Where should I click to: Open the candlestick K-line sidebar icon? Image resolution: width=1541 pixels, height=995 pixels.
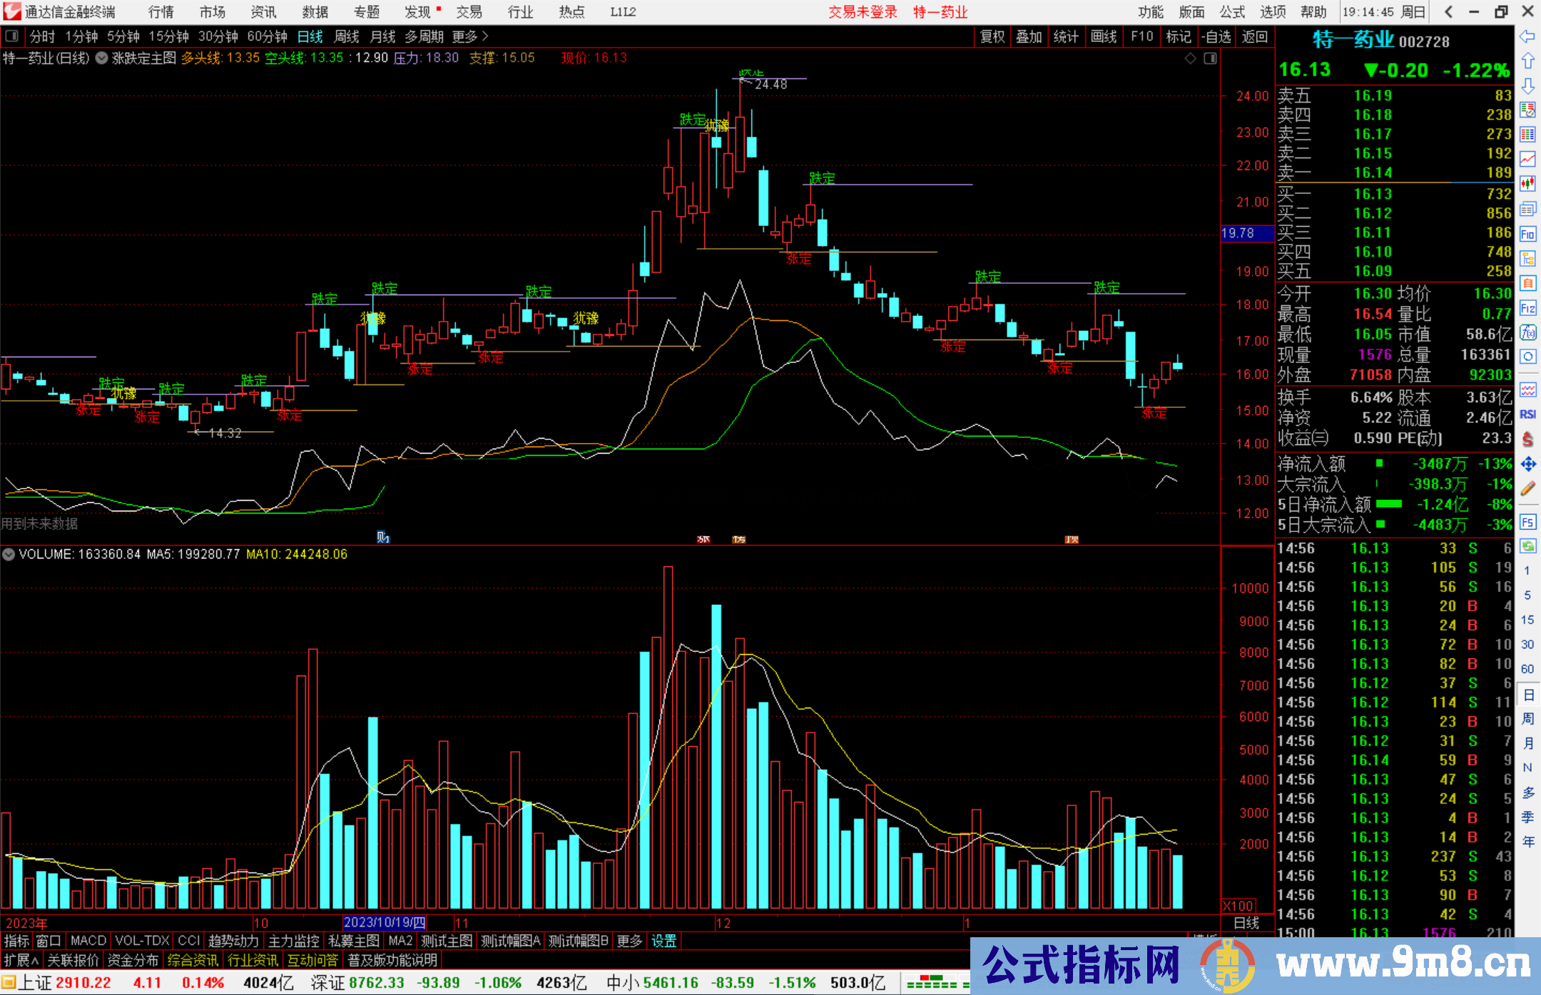point(1527,184)
